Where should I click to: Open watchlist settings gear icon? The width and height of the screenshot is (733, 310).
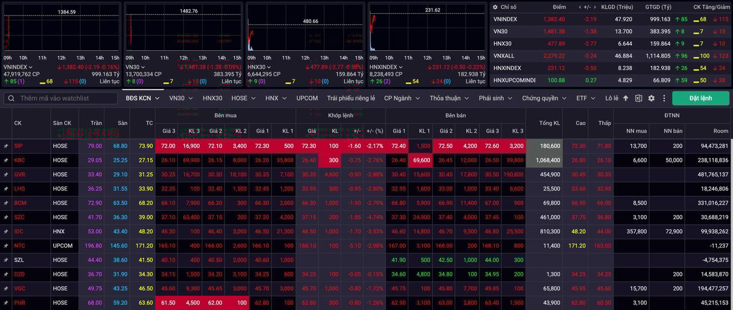coord(651,98)
